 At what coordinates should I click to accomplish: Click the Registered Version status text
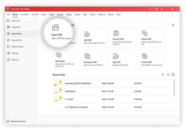[x=18, y=121]
